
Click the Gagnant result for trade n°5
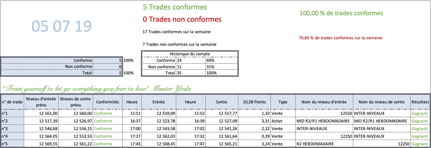tap(420, 144)
